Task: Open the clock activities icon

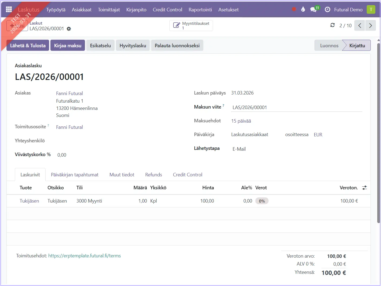Action: (x=327, y=9)
